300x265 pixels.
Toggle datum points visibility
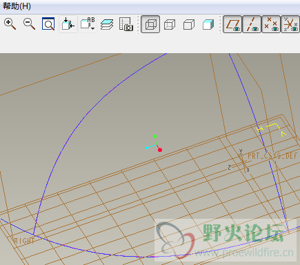[271, 24]
